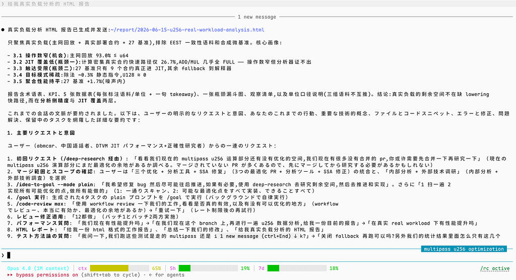This screenshot has width=516, height=280.
Task: Click the '(shift+tab to cycle)' hint
Action: (110, 275)
